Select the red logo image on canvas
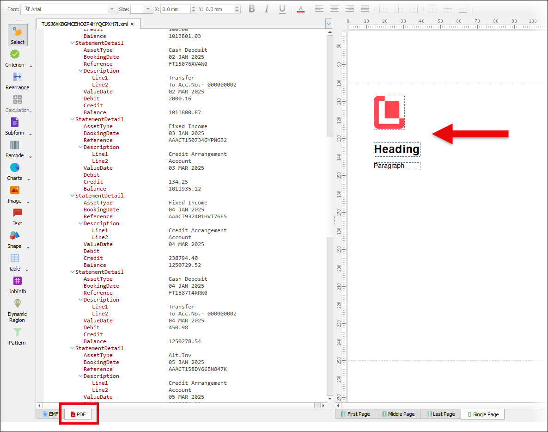The height and width of the screenshot is (432, 548). pos(390,113)
